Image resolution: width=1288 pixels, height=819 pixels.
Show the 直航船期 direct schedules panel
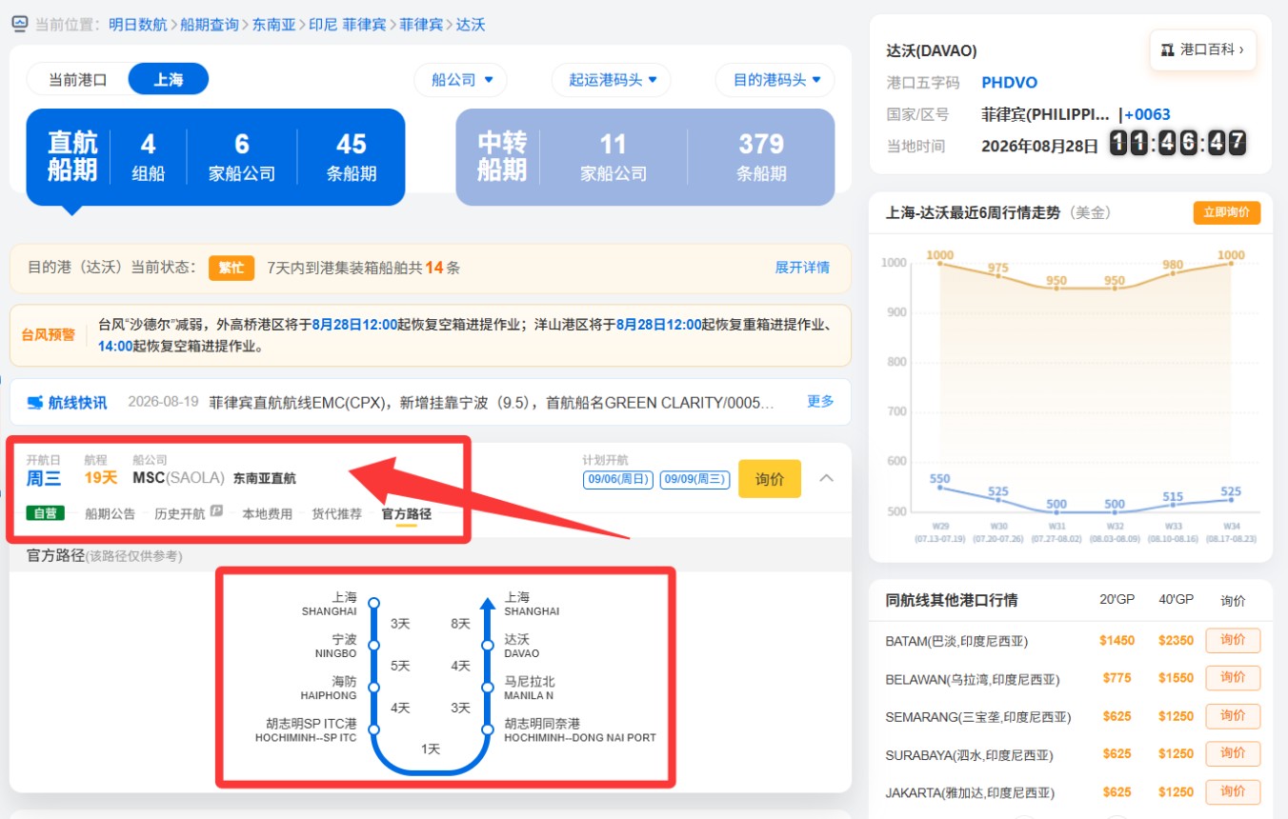point(215,157)
